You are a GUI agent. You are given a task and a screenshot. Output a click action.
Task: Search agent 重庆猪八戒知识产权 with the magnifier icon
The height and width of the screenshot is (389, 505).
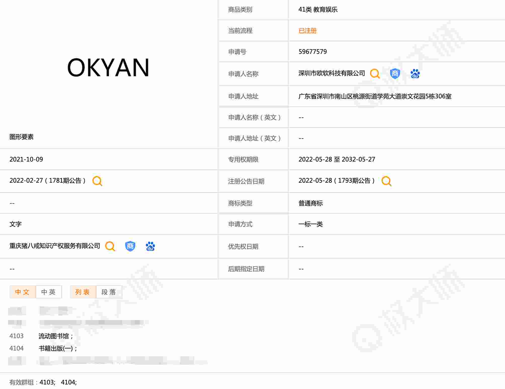point(110,246)
